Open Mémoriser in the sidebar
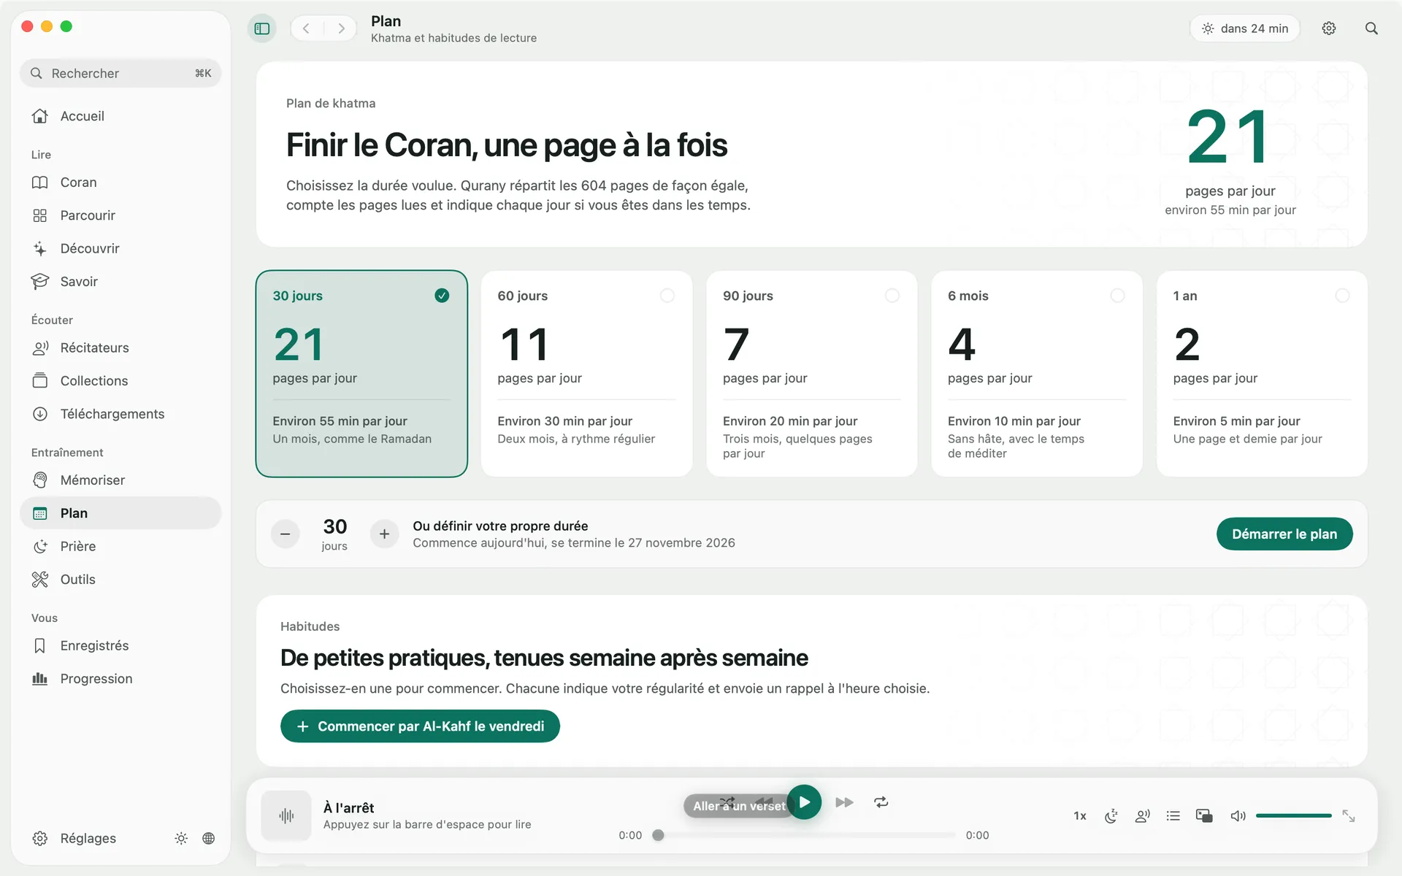 (120, 480)
